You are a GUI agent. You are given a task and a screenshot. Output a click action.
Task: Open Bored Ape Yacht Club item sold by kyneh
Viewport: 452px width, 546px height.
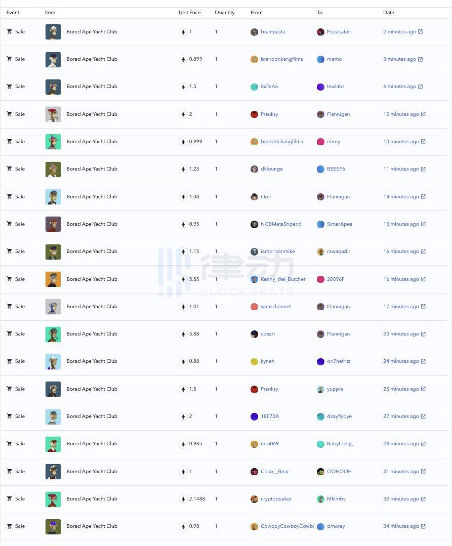(x=92, y=361)
